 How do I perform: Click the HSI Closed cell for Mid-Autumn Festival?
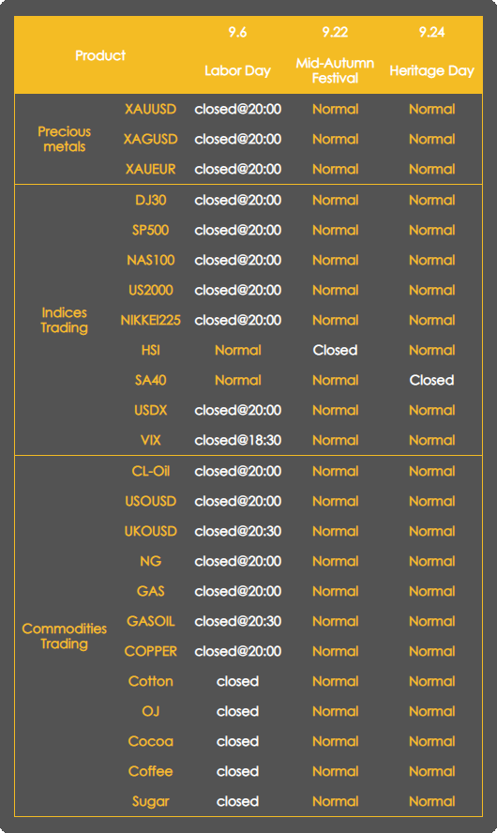[x=335, y=350]
